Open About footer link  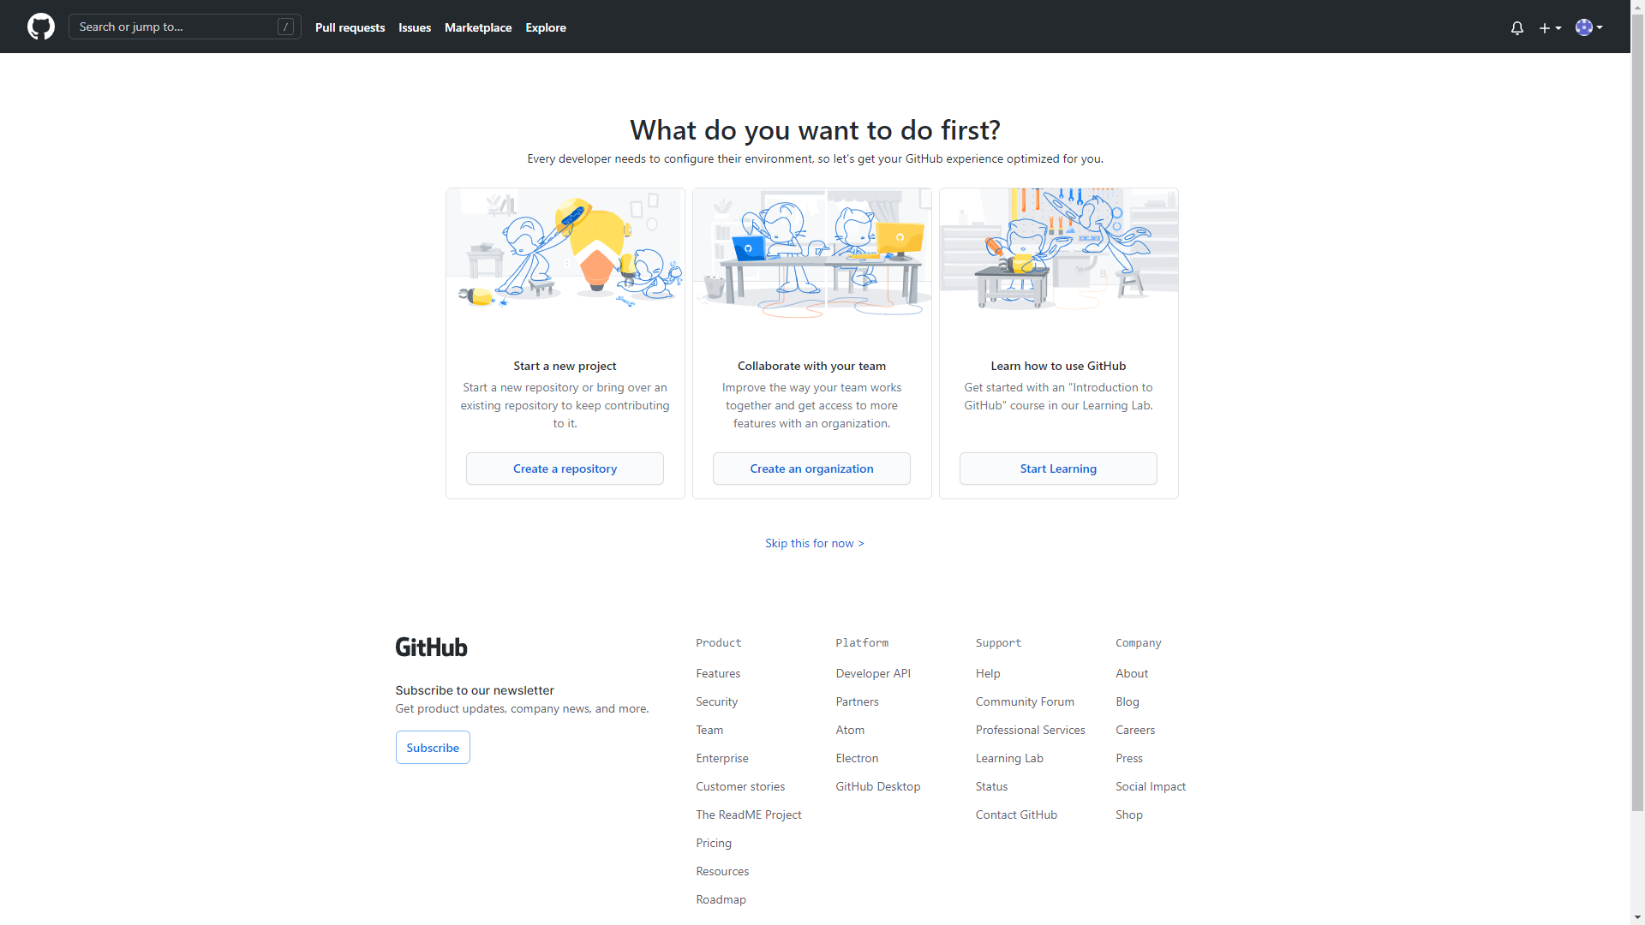1132,673
